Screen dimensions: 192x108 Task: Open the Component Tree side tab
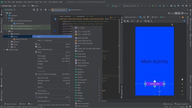(x=121, y=91)
